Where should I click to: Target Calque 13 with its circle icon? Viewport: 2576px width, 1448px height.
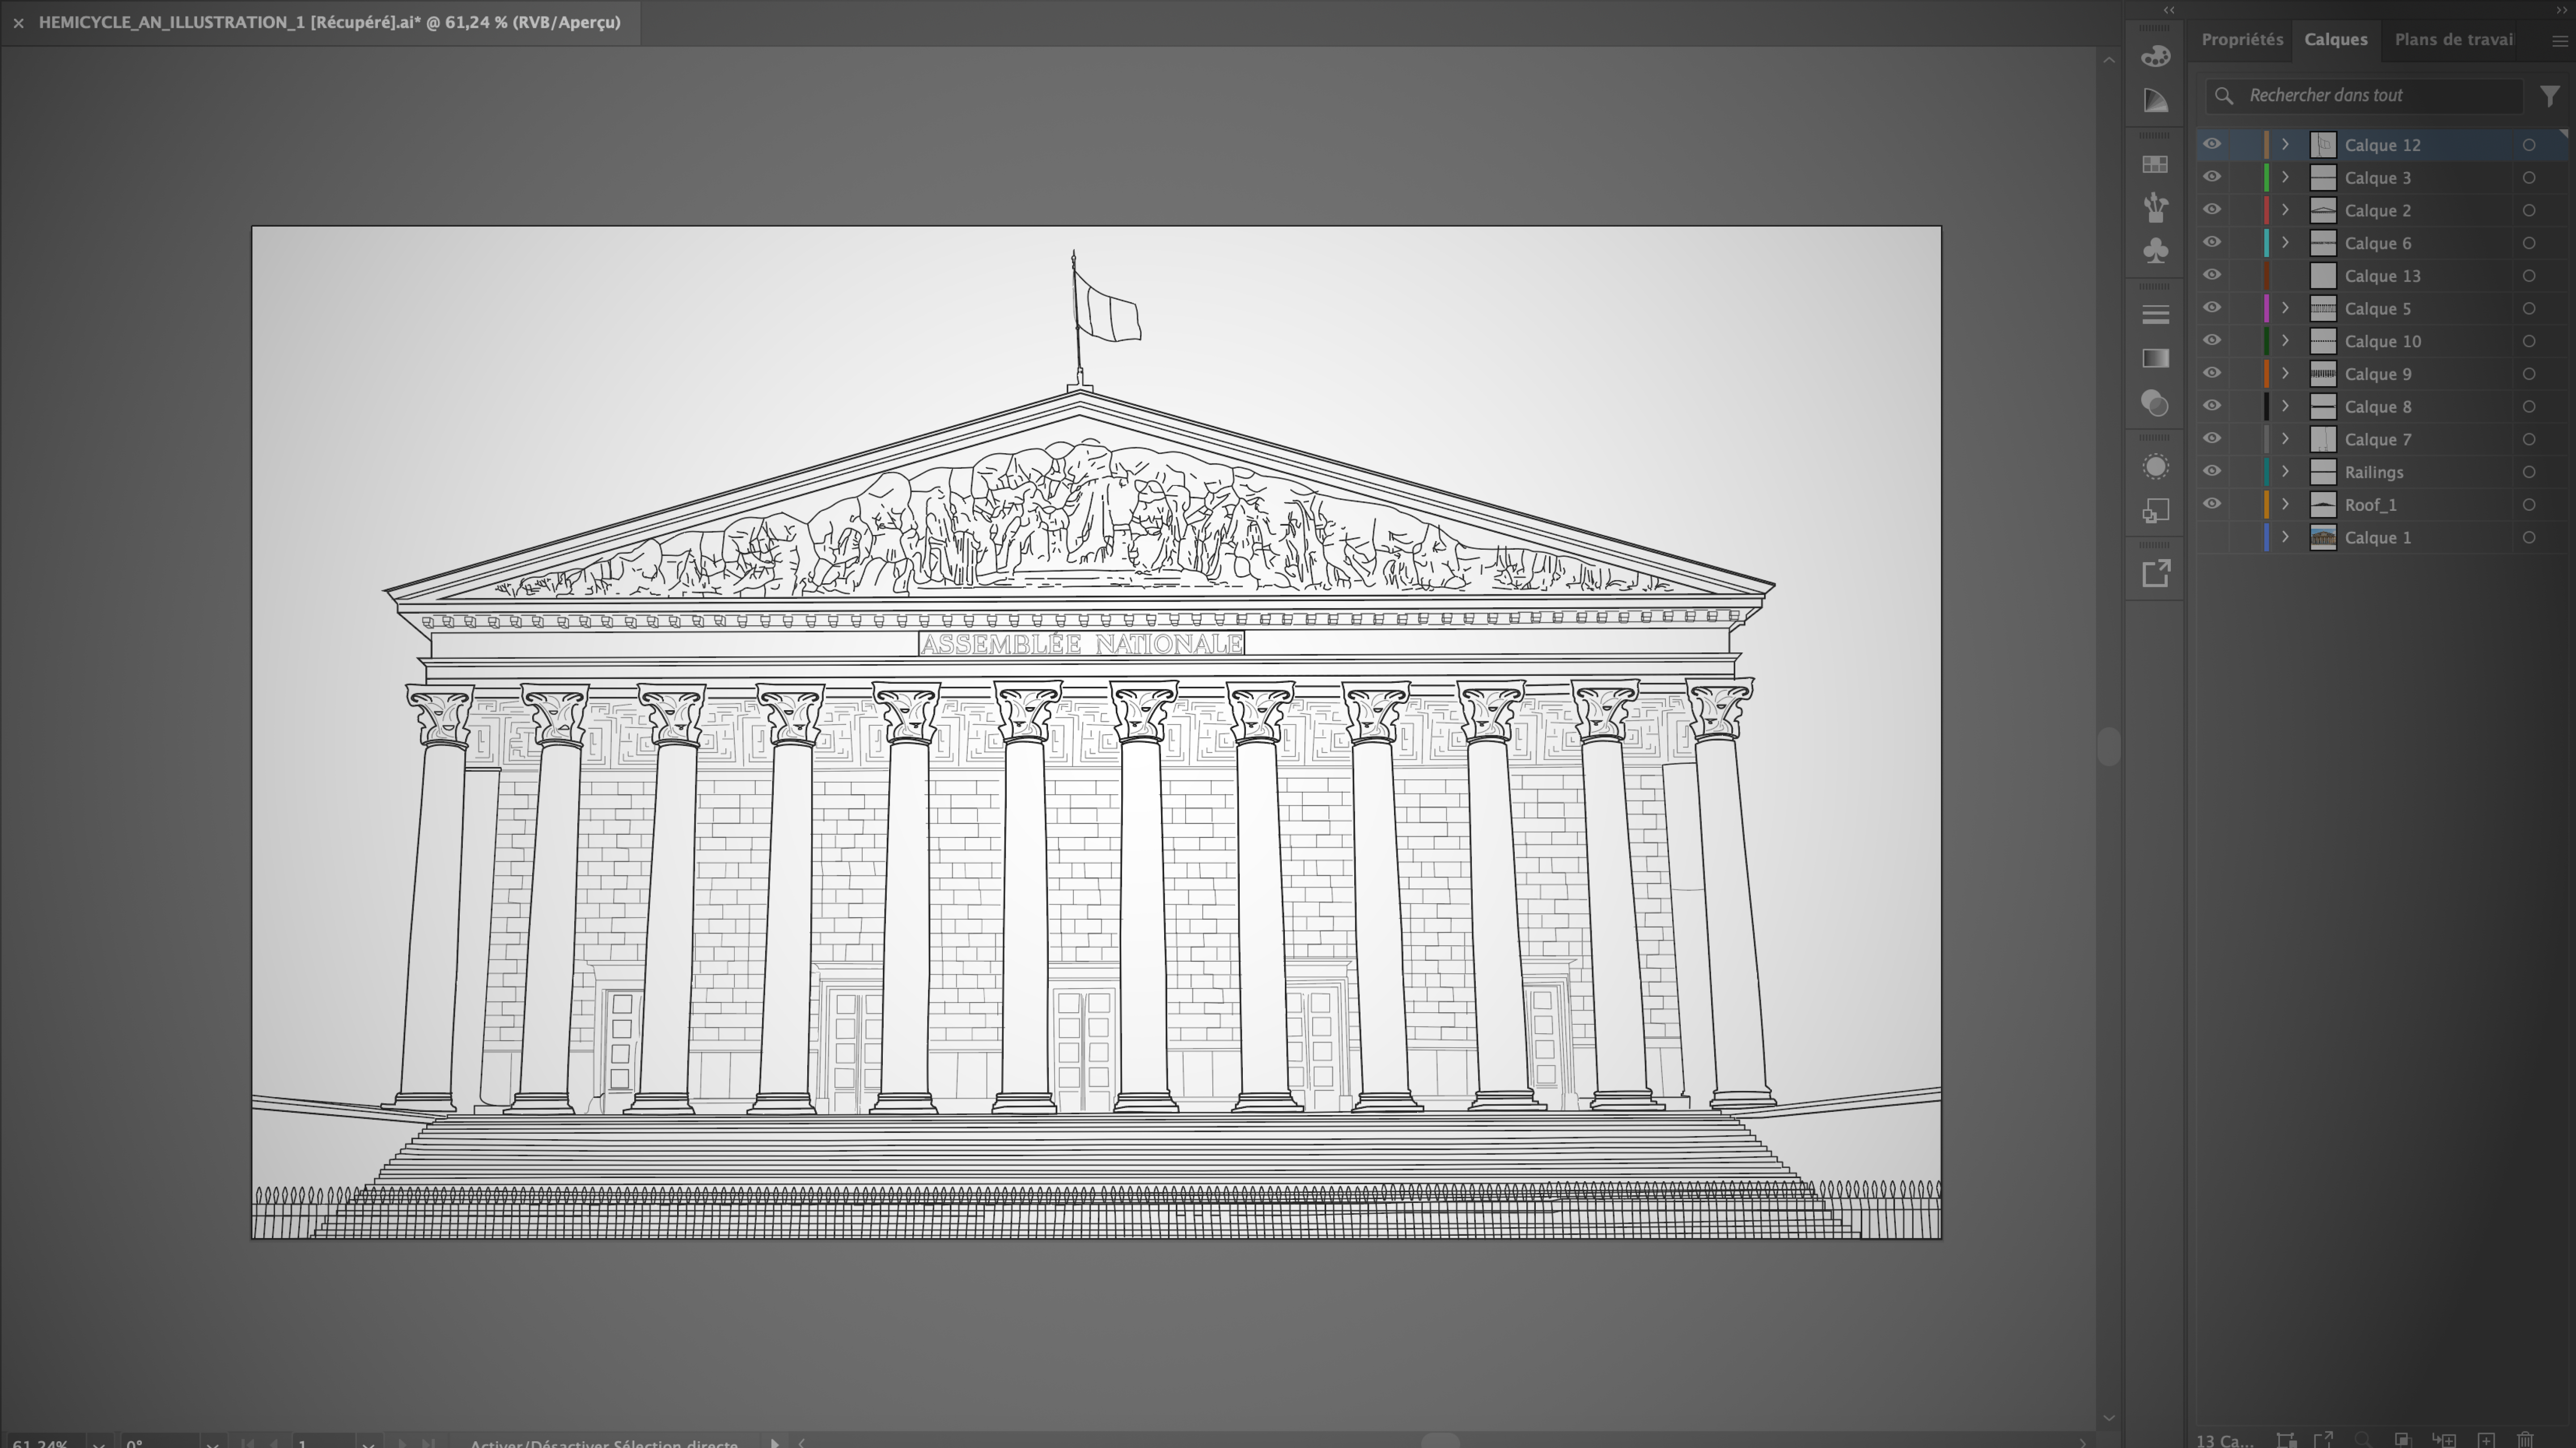pyautogui.click(x=2528, y=277)
